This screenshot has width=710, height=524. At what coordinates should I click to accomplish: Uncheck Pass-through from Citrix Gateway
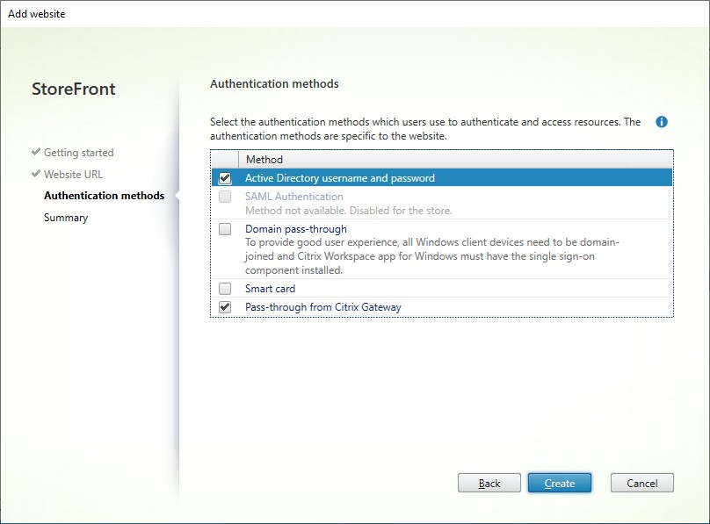(224, 307)
